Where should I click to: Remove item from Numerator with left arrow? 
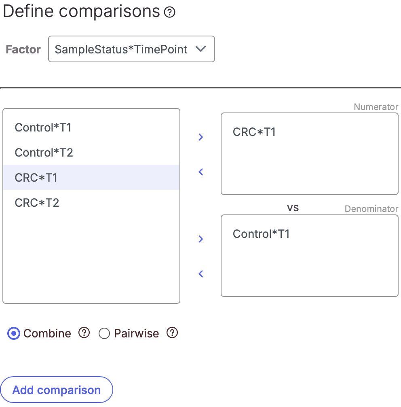pyautogui.click(x=200, y=172)
